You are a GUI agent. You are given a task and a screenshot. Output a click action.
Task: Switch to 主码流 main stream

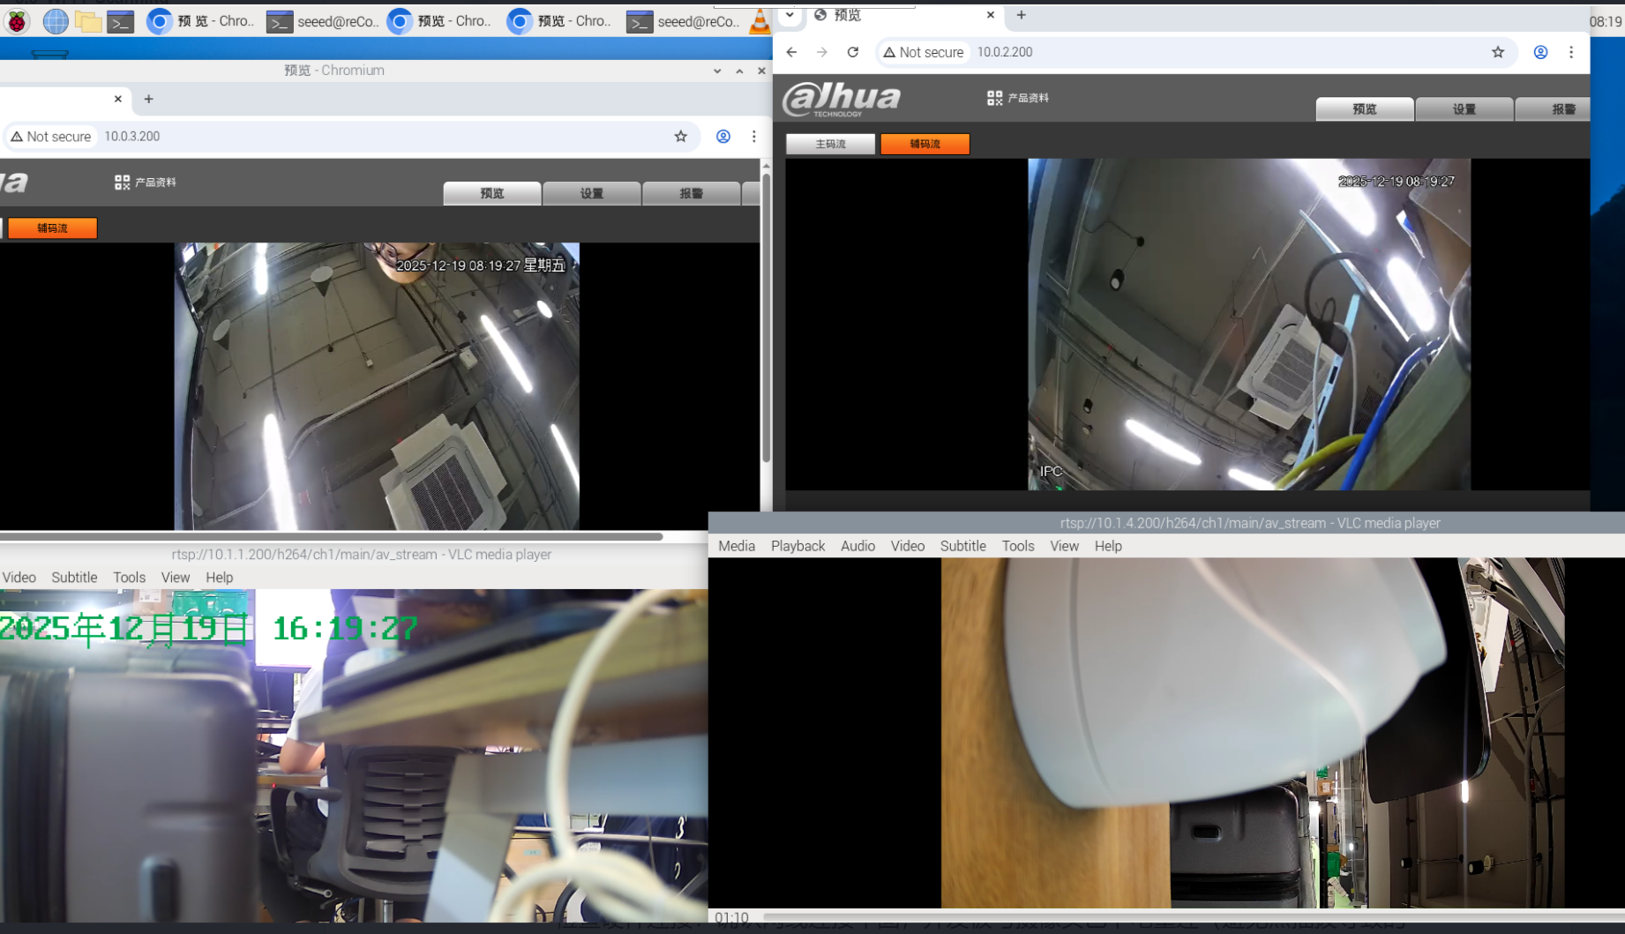[830, 144]
